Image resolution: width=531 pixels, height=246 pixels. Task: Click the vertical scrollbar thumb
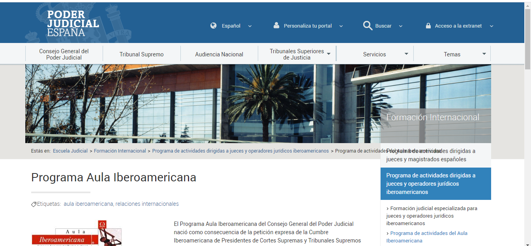(527, 39)
